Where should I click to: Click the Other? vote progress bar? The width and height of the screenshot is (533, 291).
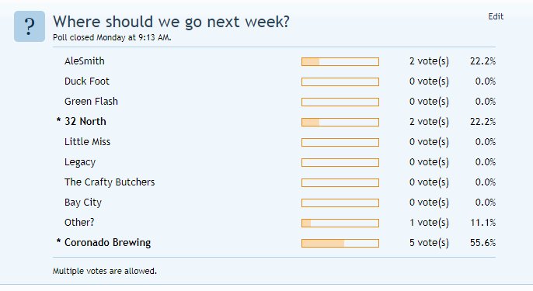pyautogui.click(x=340, y=223)
